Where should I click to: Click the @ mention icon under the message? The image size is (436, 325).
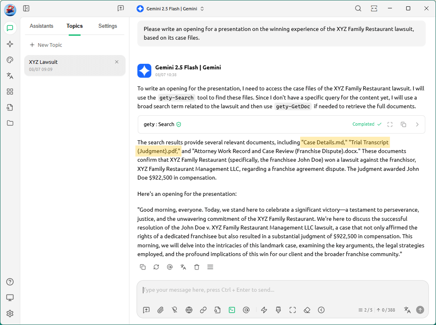tap(170, 267)
